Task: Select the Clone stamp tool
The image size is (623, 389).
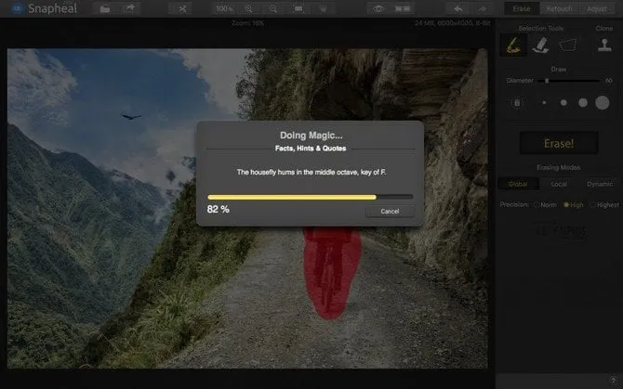Action: click(x=603, y=44)
